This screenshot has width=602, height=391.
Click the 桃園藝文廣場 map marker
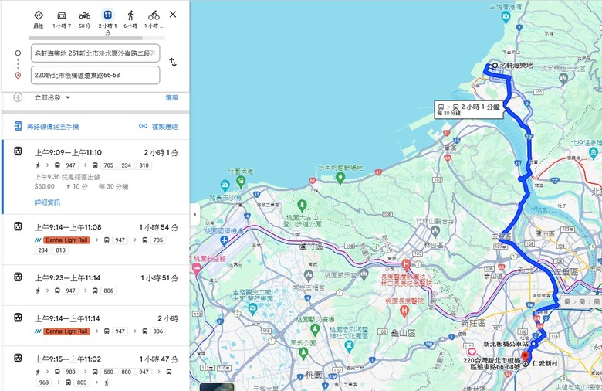[x=315, y=329]
